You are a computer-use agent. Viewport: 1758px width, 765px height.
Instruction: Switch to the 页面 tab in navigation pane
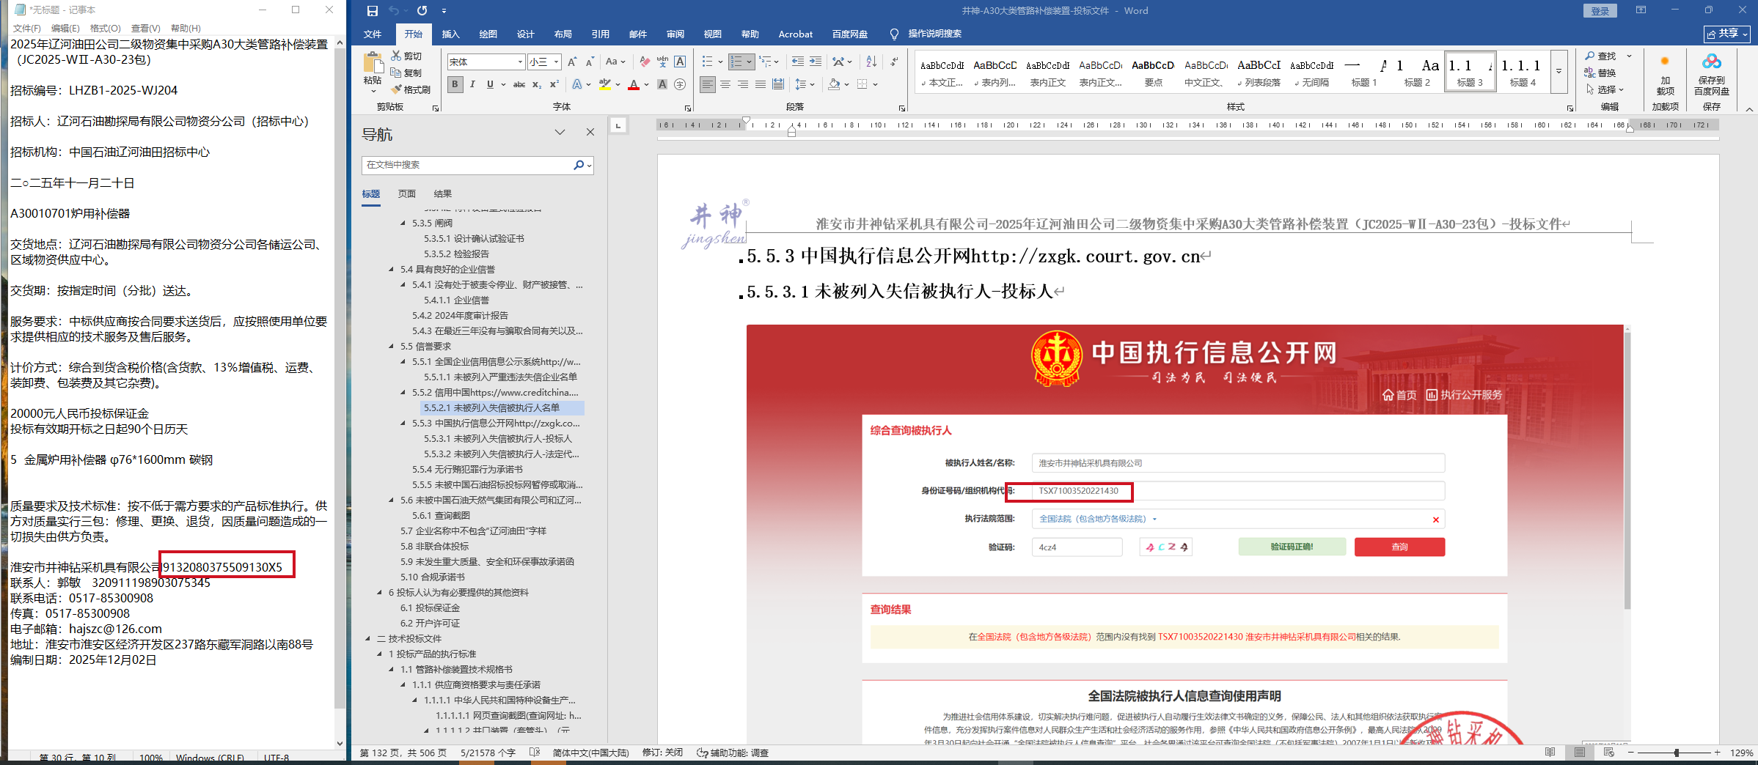coord(407,194)
